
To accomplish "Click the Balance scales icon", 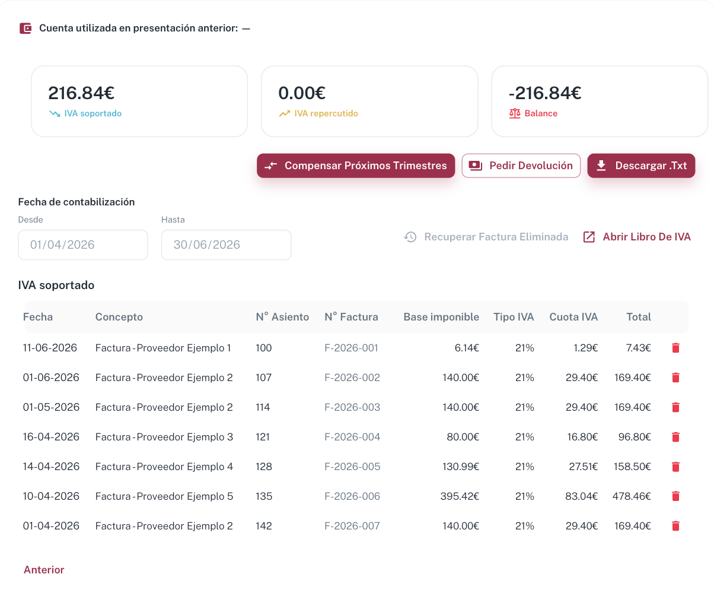I will (515, 113).
